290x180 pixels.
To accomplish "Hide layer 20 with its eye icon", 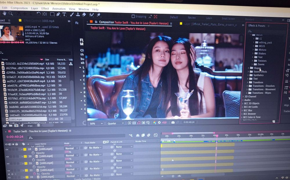I will pos(8,157).
